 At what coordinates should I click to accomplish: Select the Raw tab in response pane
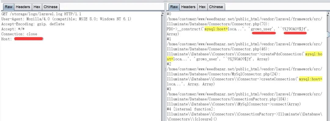tap(174, 7)
